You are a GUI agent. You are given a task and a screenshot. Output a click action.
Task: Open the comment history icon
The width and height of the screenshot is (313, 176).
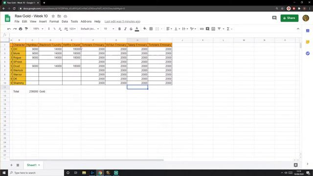point(274,18)
